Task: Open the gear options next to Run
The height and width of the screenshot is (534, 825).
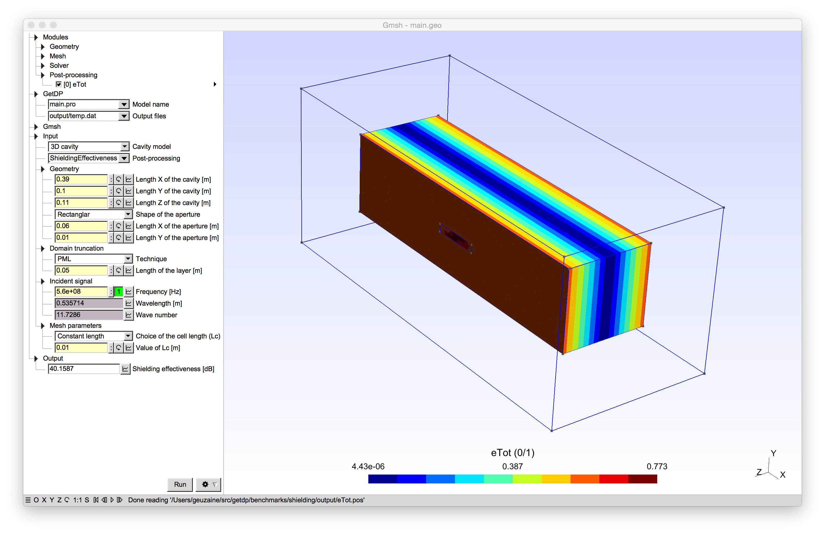Action: [x=208, y=485]
